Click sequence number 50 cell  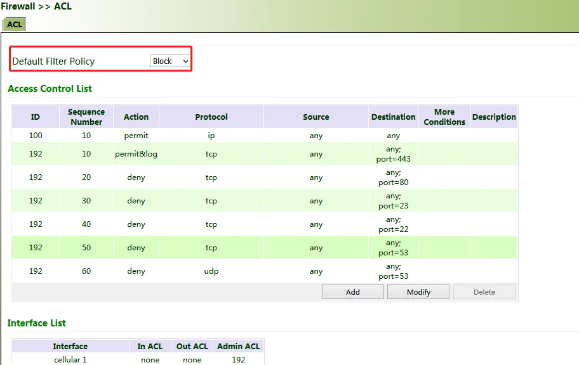pos(86,248)
